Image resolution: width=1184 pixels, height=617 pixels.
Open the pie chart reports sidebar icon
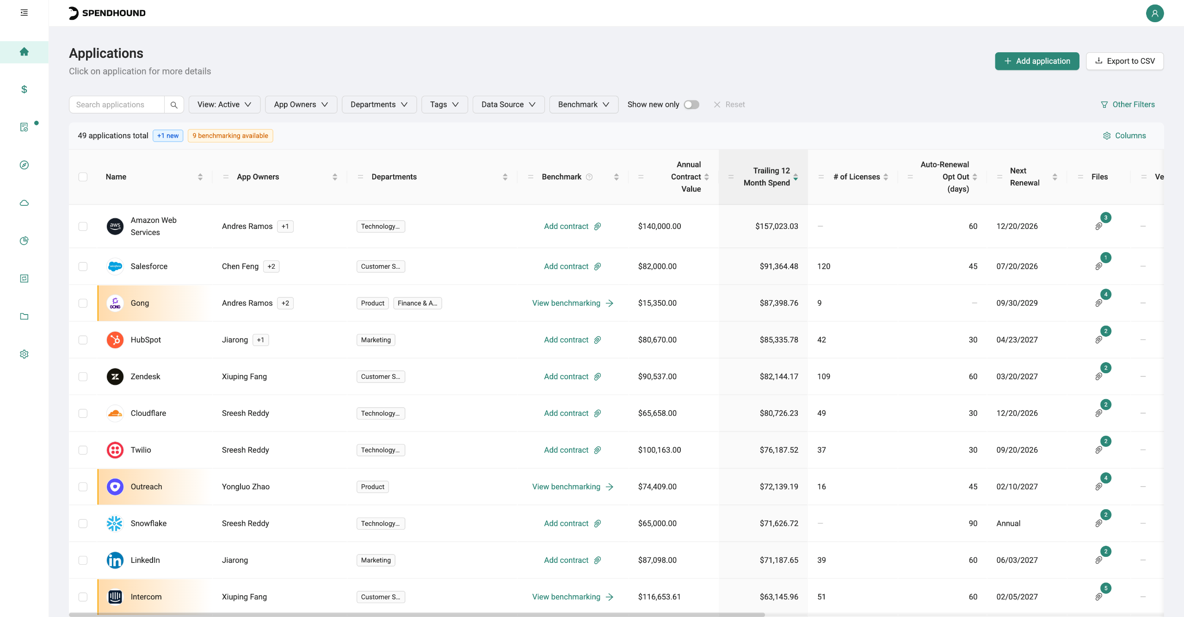tap(24, 241)
